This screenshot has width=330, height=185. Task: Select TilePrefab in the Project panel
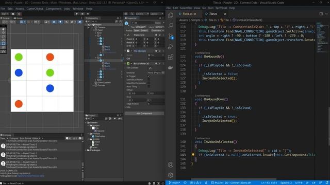pos(98,136)
